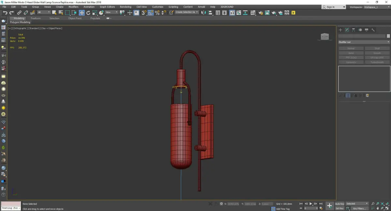Open the Utilities wrench panel
Image resolution: width=391 pixels, height=211 pixels.
point(373,30)
